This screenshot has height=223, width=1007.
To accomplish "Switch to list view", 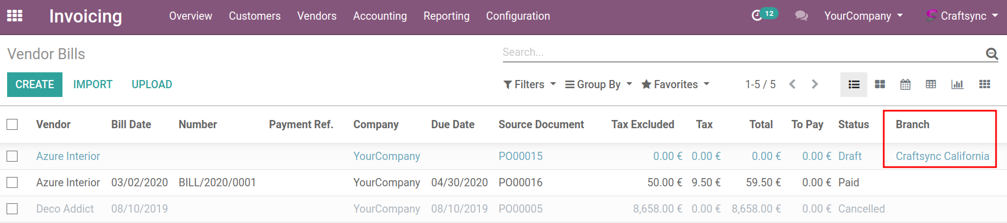I will point(854,84).
